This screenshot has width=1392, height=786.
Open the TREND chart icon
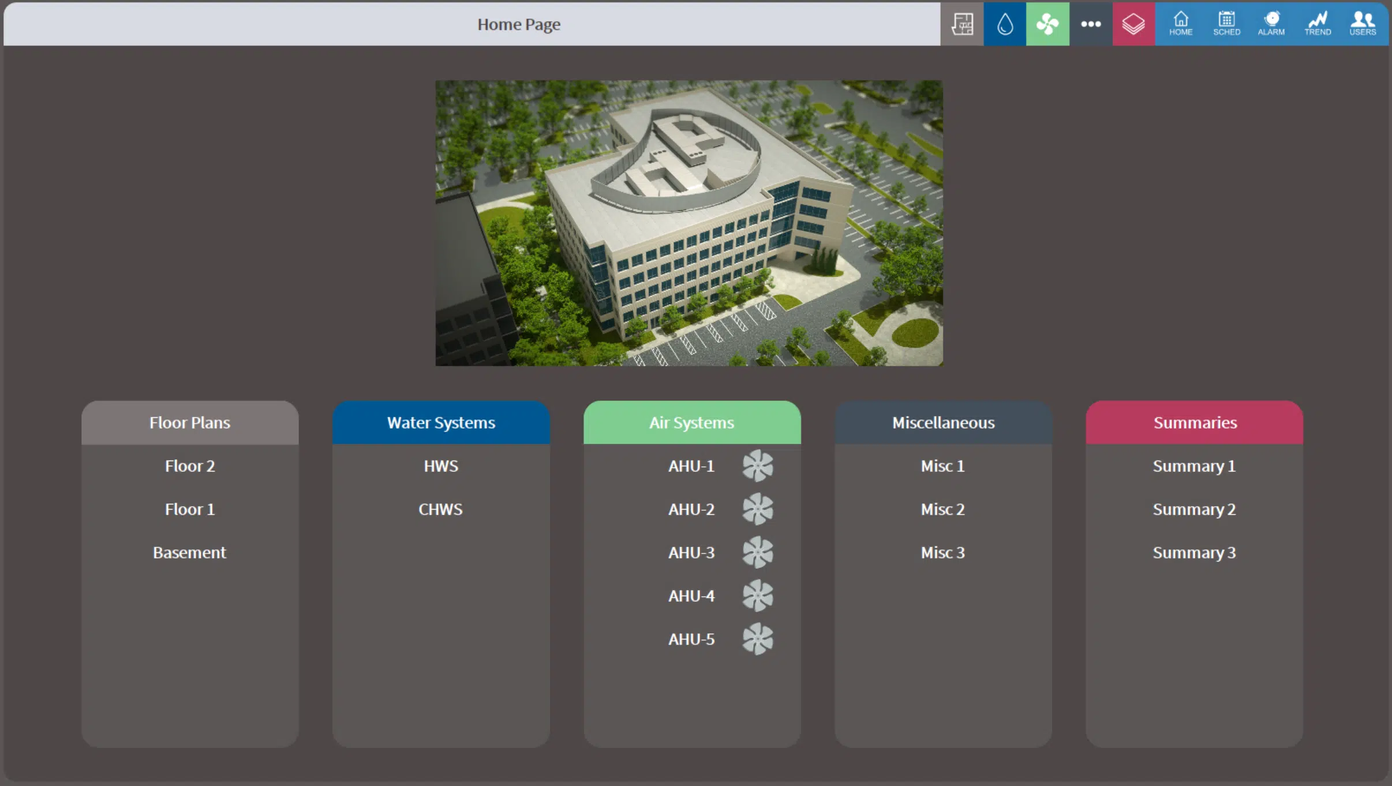coord(1318,24)
